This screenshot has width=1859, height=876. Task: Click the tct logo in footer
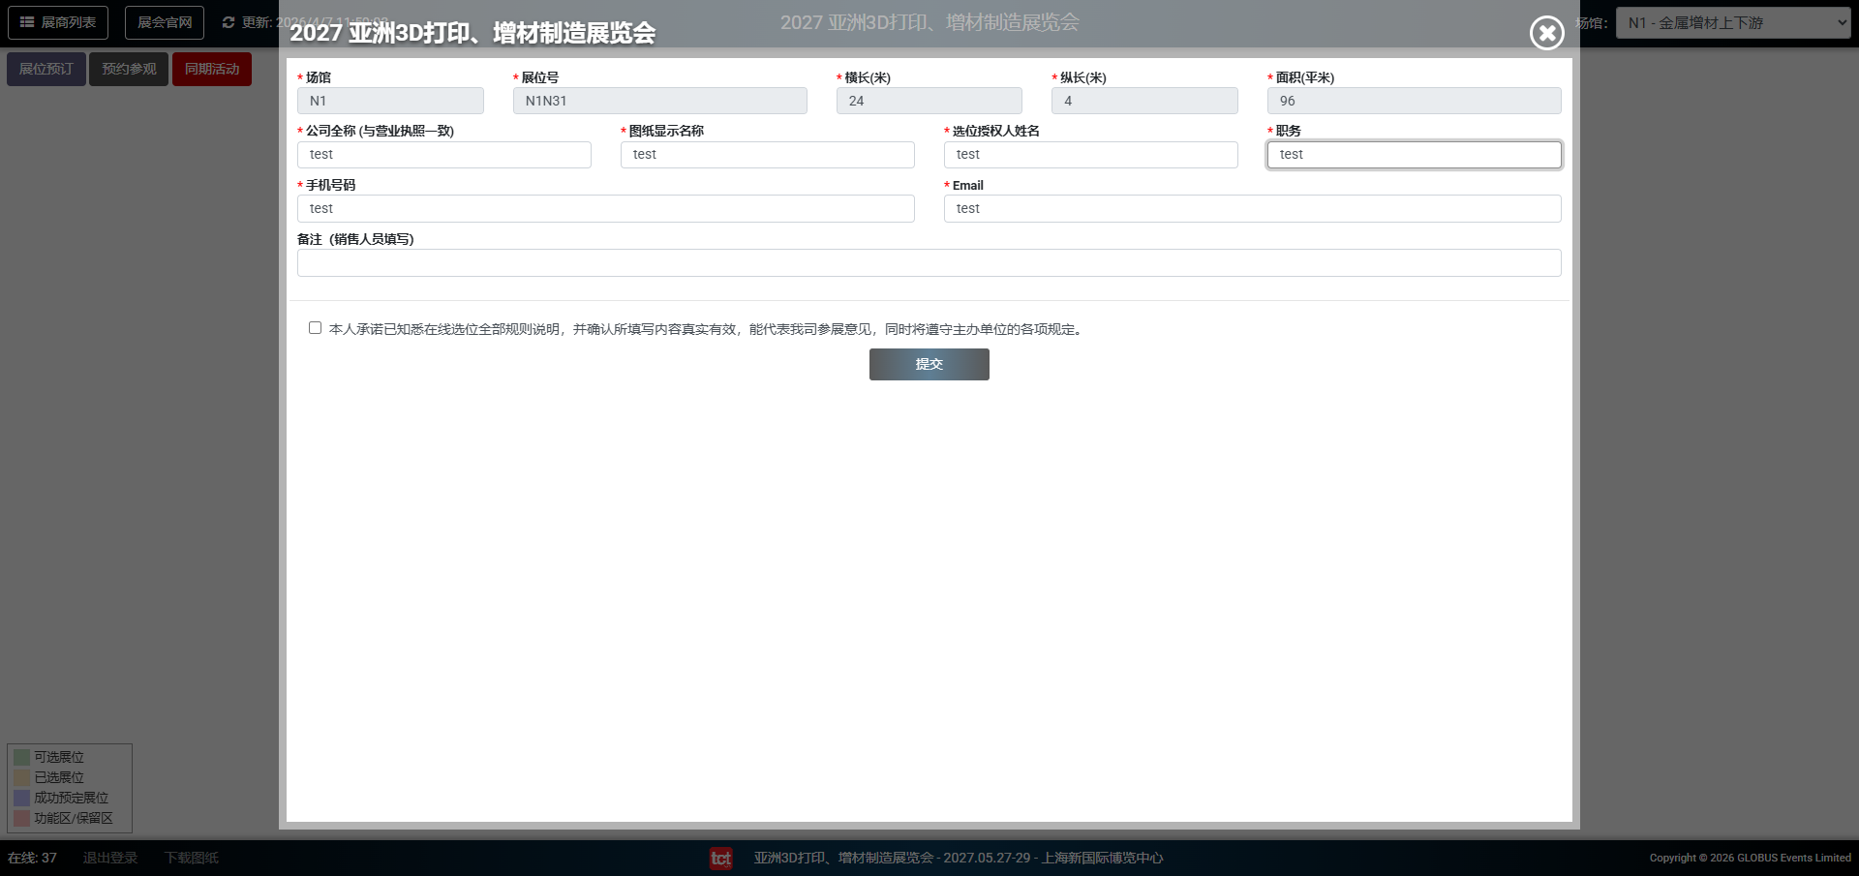pyautogui.click(x=721, y=859)
